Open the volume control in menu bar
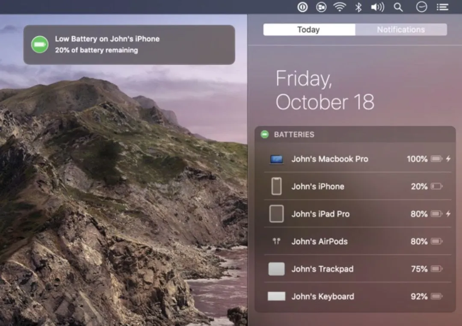This screenshot has width=462, height=326. point(377,7)
